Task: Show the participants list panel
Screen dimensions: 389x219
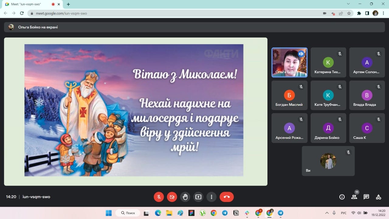Action: (x=354, y=197)
